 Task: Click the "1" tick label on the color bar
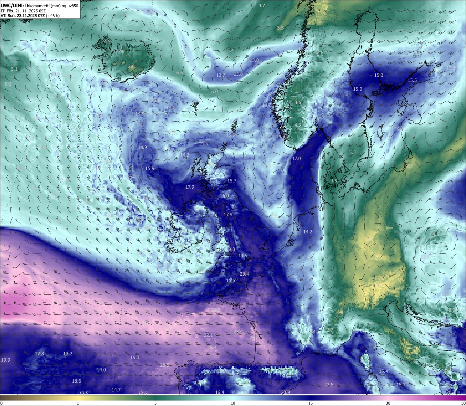78,403
